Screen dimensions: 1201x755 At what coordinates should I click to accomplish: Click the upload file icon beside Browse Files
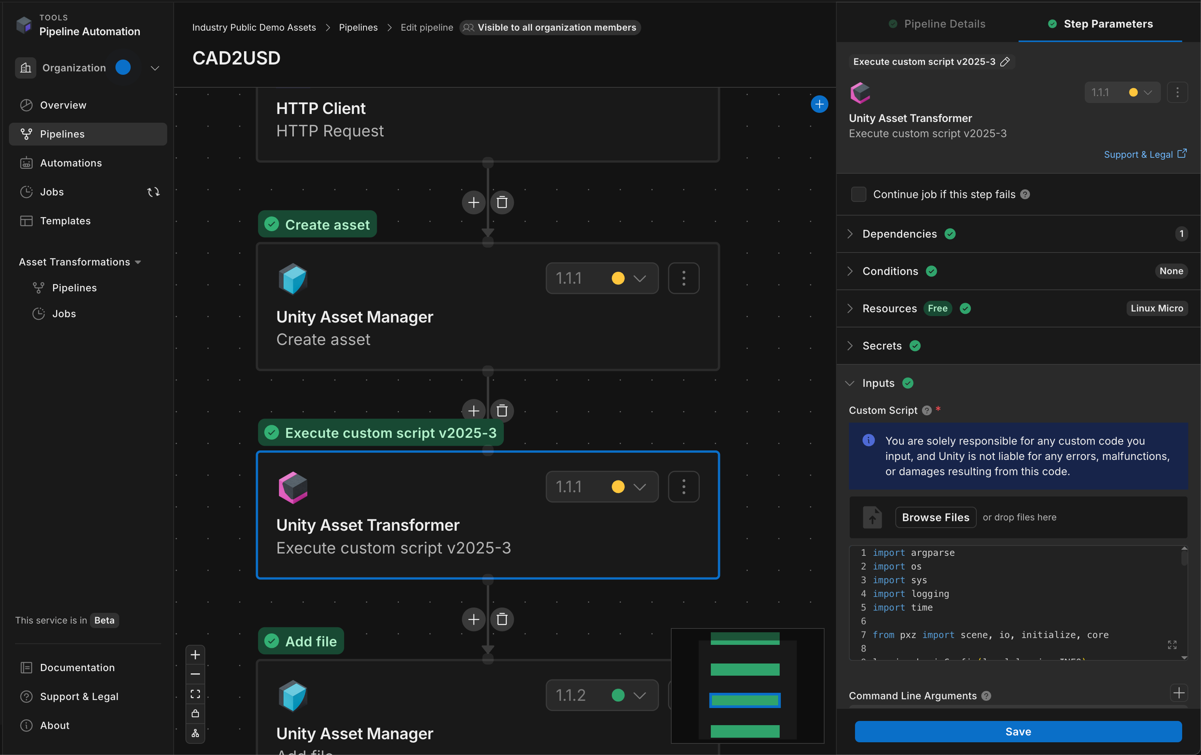[x=872, y=517]
